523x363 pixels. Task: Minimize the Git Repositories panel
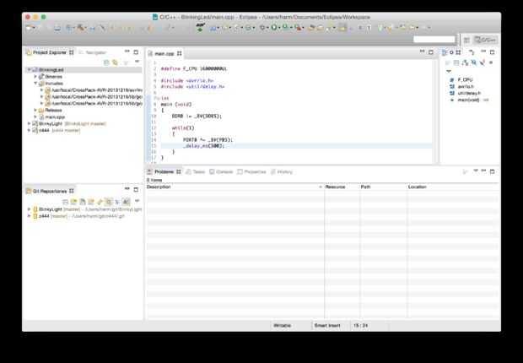127,189
